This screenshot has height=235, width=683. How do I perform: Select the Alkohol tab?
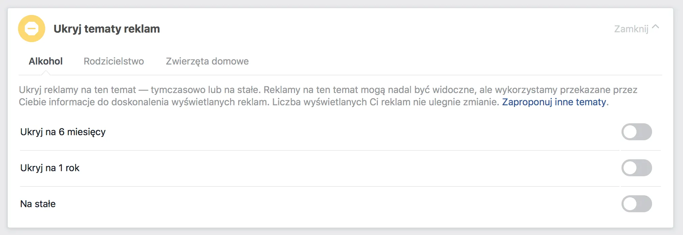[46, 61]
